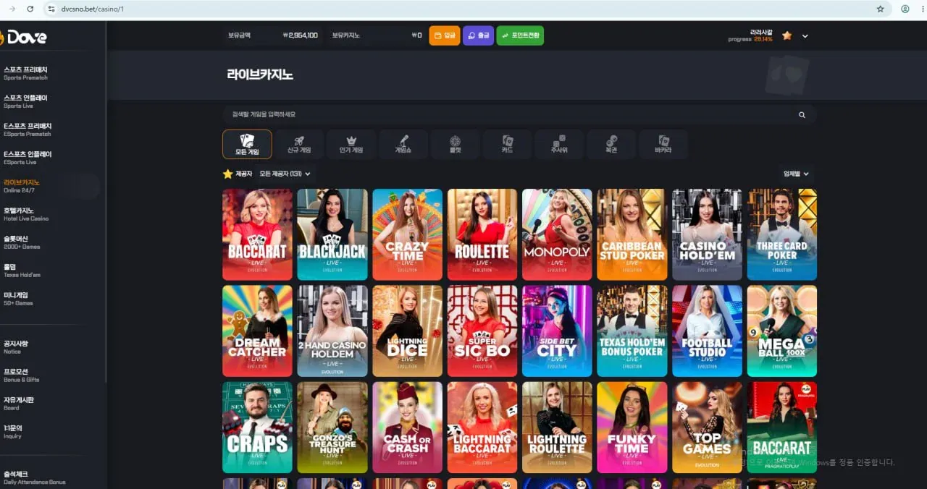Open the Monopoly live game card
This screenshot has width=927, height=489.
tap(557, 234)
